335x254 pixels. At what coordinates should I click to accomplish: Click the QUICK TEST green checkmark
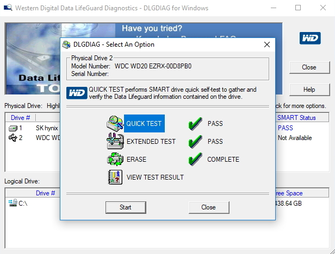point(195,124)
